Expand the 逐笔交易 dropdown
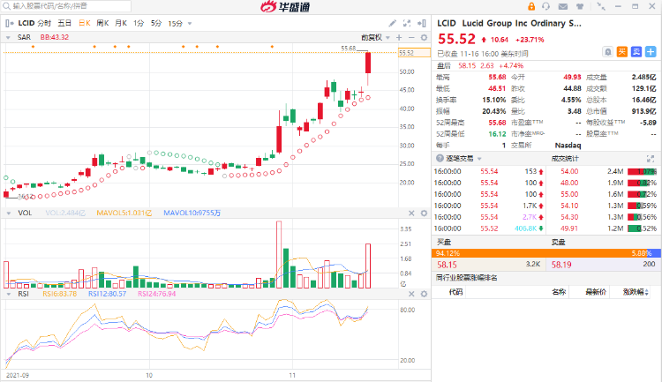The image size is (662, 382). point(479,159)
